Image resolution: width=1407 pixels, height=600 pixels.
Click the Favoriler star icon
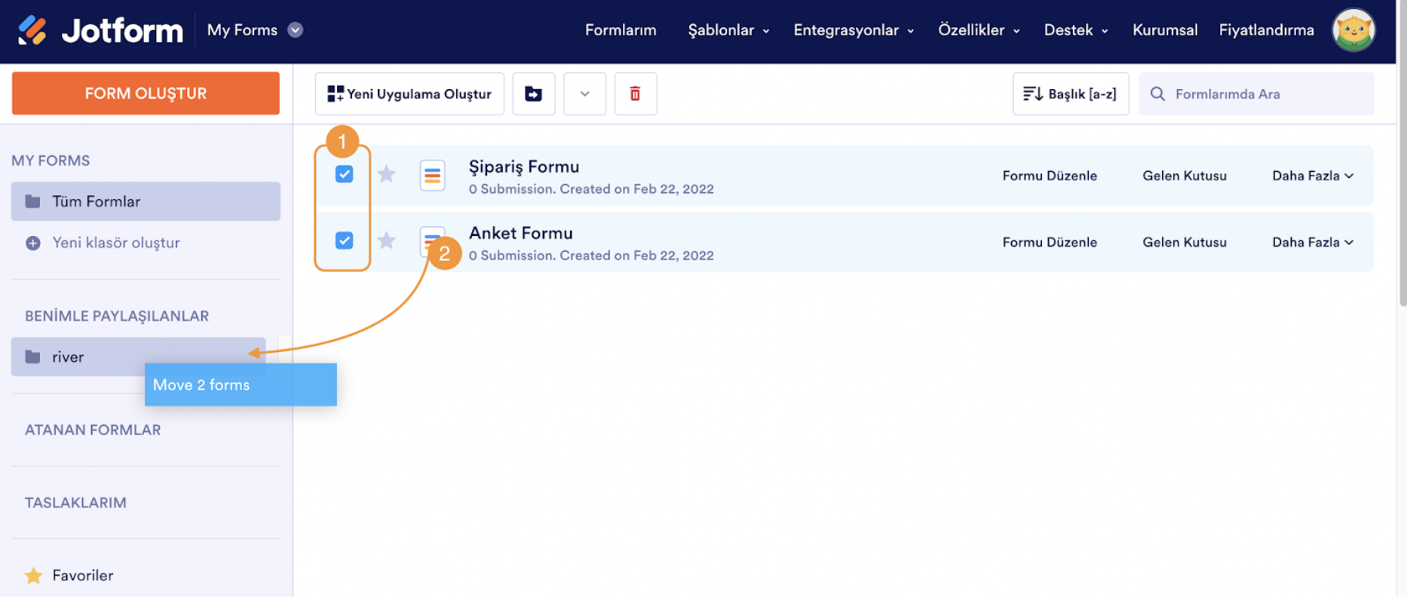(x=33, y=576)
